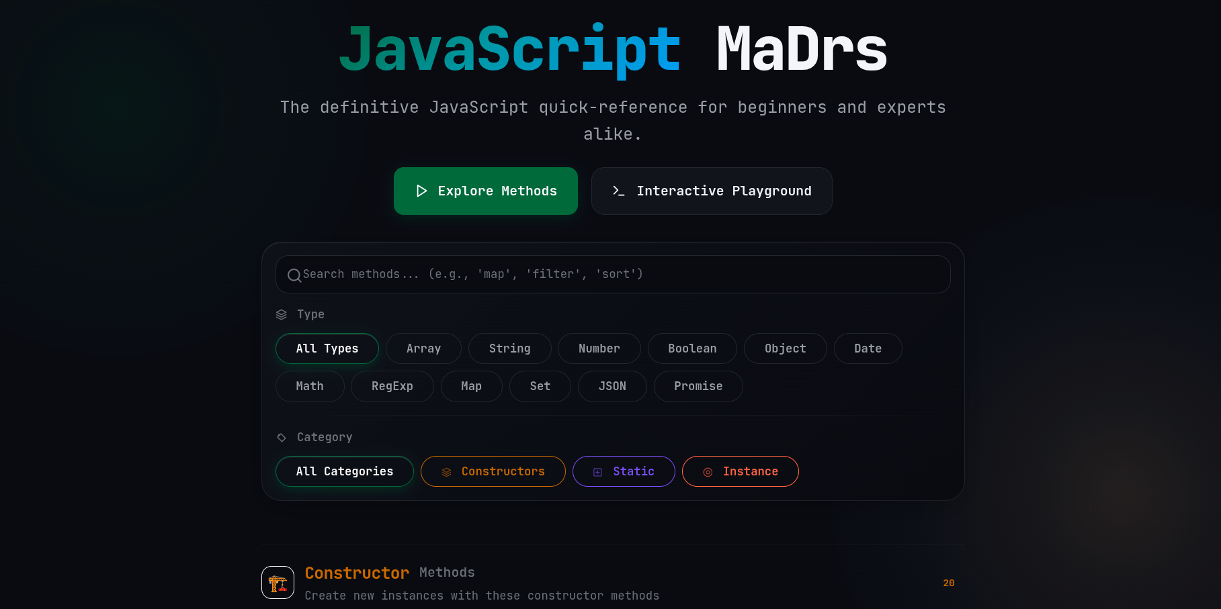Screen dimensions: 1221x609
Task: Filter by Number type
Action: 599,348
